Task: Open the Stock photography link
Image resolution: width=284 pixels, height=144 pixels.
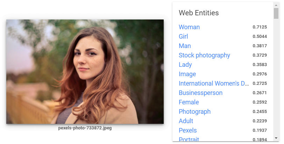Action: tap(204, 55)
